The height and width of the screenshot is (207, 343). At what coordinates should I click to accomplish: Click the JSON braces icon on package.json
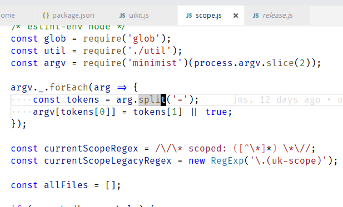point(46,16)
